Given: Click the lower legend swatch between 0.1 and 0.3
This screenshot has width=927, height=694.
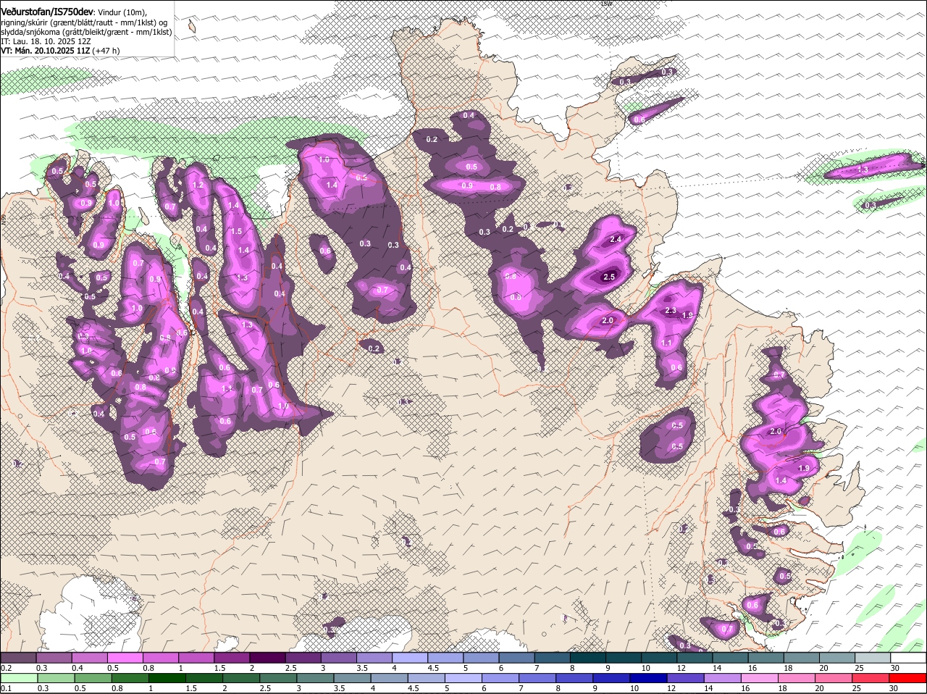Looking at the screenshot, I should click(19, 679).
